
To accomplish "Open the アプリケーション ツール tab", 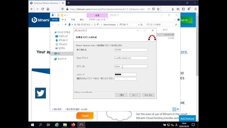I will 97,20.
